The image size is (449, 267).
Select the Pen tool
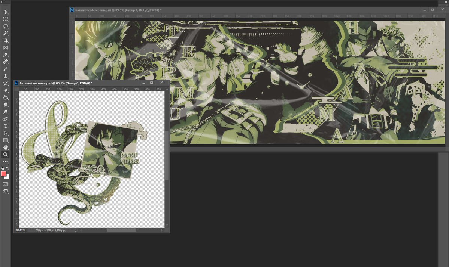click(6, 119)
